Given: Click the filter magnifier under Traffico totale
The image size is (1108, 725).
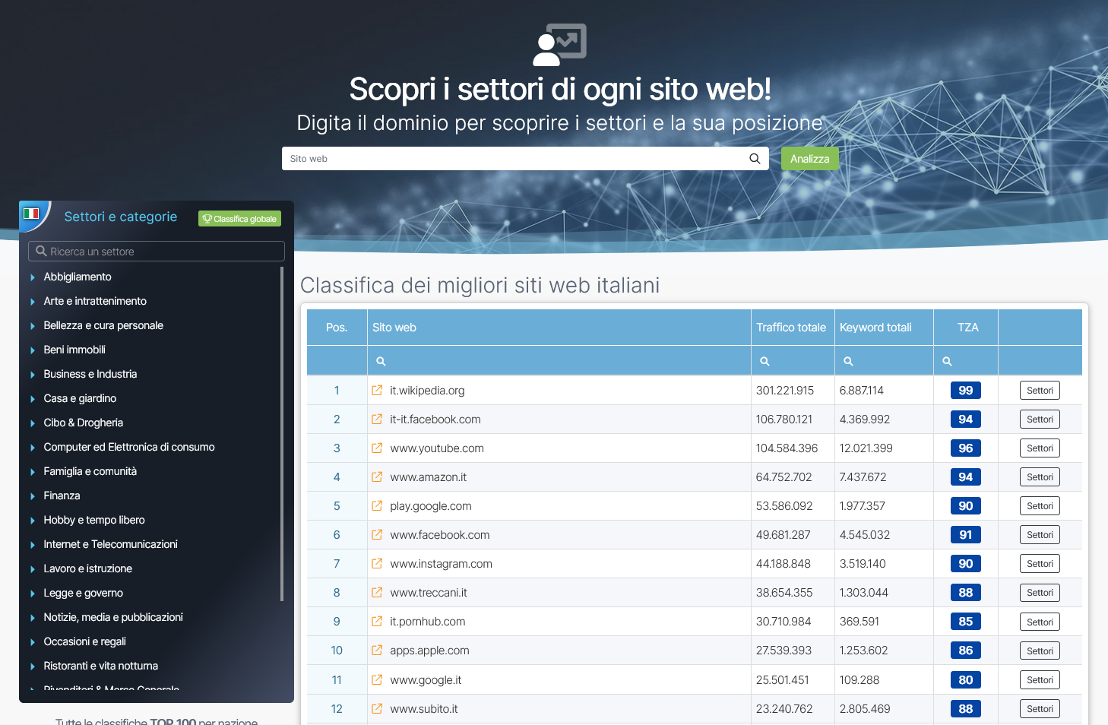Looking at the screenshot, I should coord(765,360).
